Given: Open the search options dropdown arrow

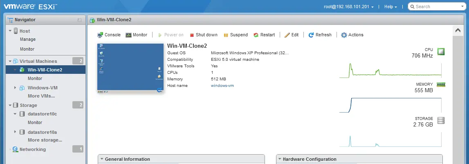Looking at the screenshot, I should (462, 7).
